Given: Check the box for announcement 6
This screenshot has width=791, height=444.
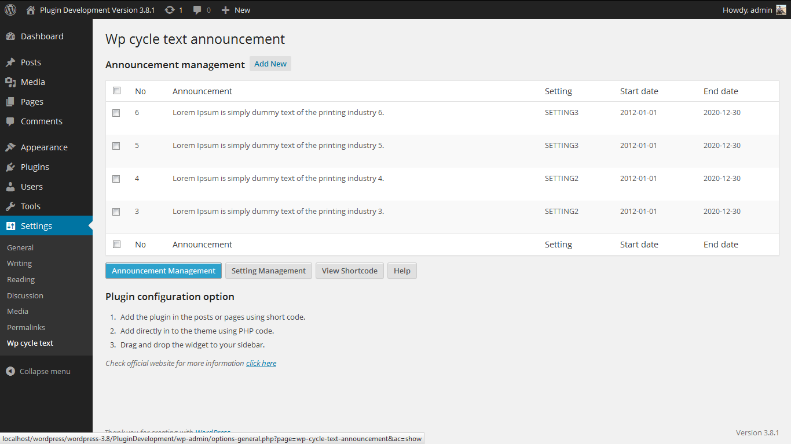Looking at the screenshot, I should point(116,113).
